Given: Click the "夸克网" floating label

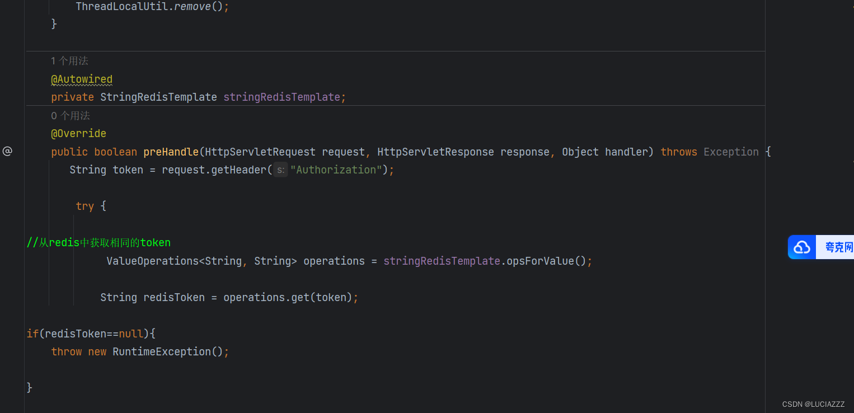Looking at the screenshot, I should tap(839, 247).
